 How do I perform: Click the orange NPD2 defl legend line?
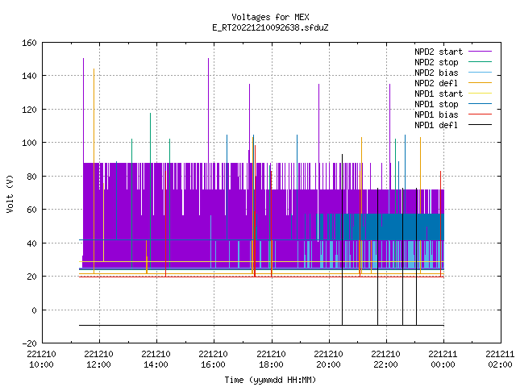480,83
